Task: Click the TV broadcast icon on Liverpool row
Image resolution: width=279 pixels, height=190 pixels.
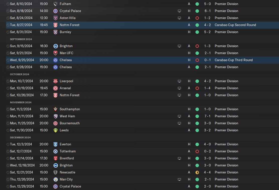Action: tap(179, 81)
